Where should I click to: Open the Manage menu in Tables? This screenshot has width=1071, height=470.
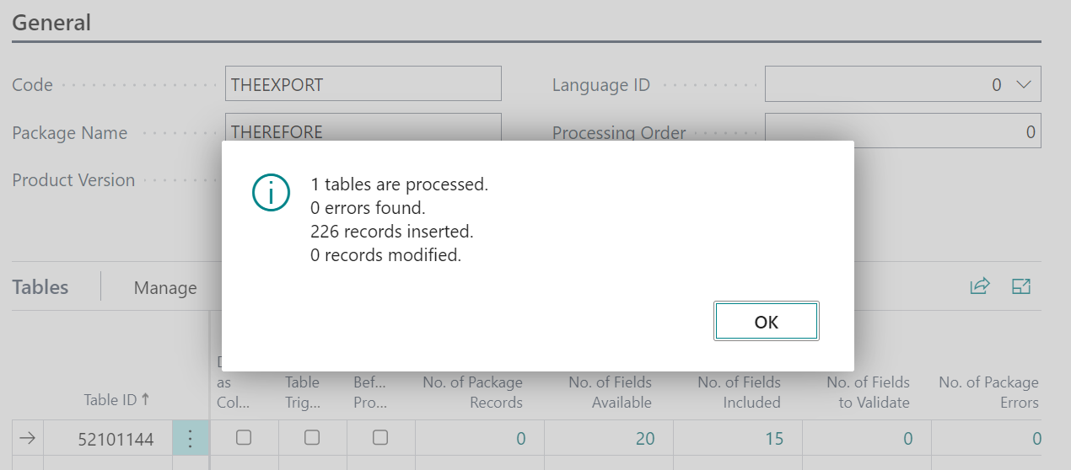tap(165, 288)
